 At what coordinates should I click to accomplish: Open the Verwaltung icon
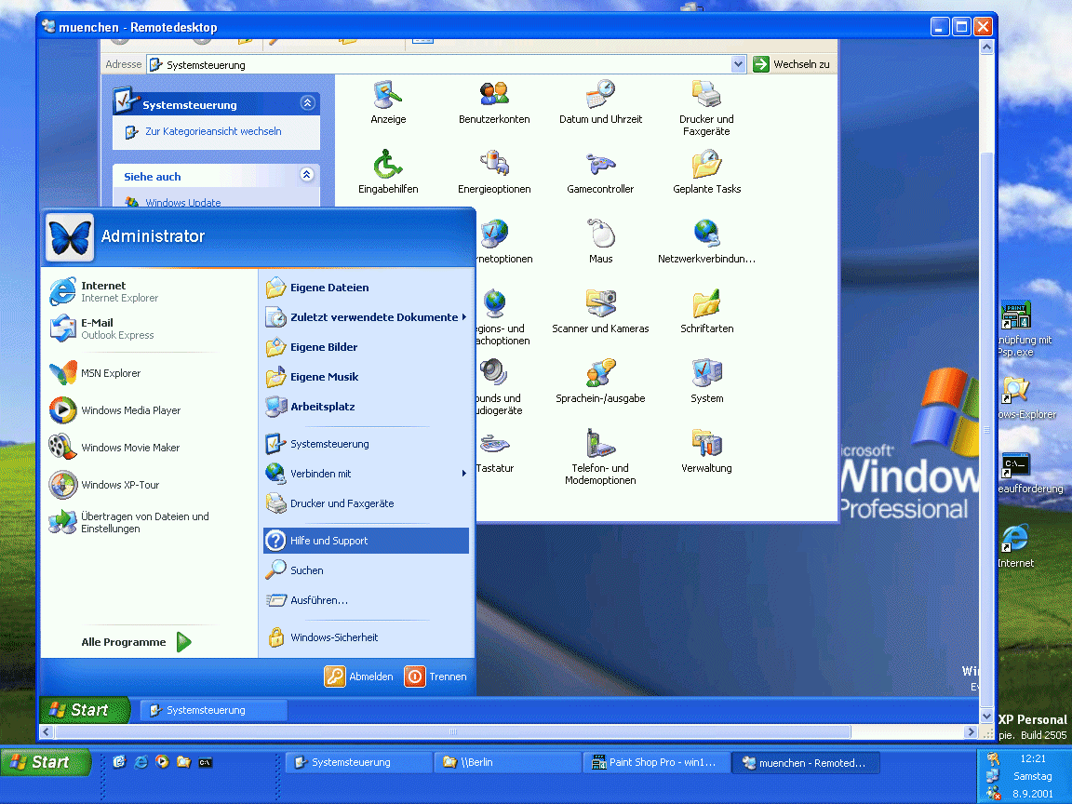click(706, 450)
